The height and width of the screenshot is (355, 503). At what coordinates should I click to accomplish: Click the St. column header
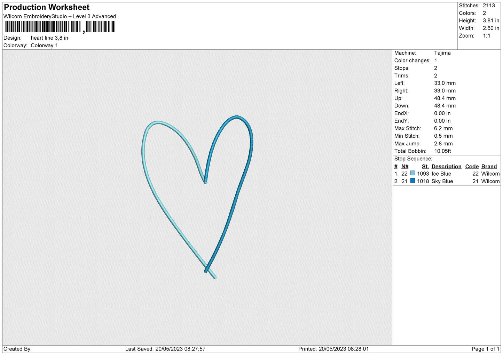pyautogui.click(x=425, y=167)
